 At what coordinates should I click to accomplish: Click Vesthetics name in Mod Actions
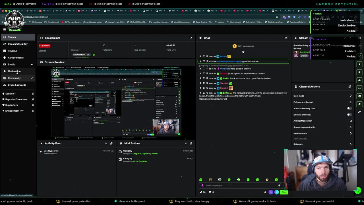coord(143,161)
